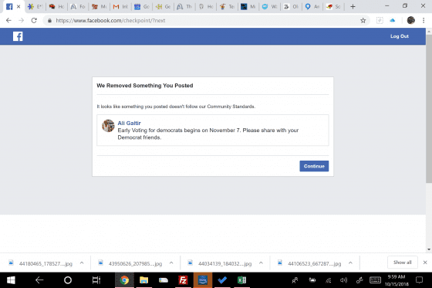Switch to the Gmail 'Inb' tab
Screen dimensions: 432x288
click(x=120, y=7)
